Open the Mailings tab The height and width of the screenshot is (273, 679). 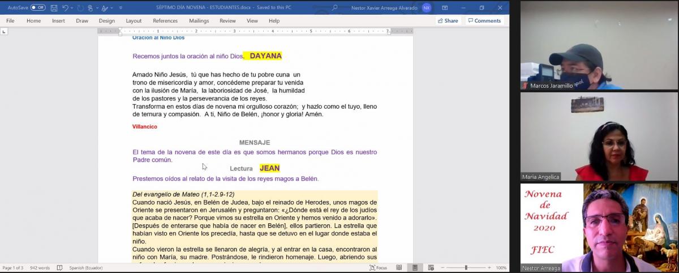[199, 21]
